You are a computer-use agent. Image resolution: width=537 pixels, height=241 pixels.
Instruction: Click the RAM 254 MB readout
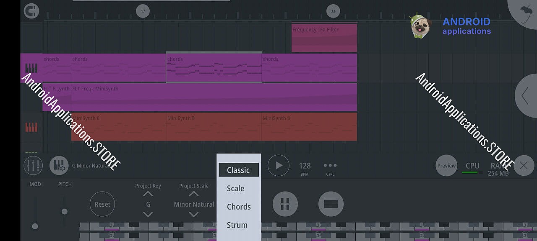click(498, 169)
